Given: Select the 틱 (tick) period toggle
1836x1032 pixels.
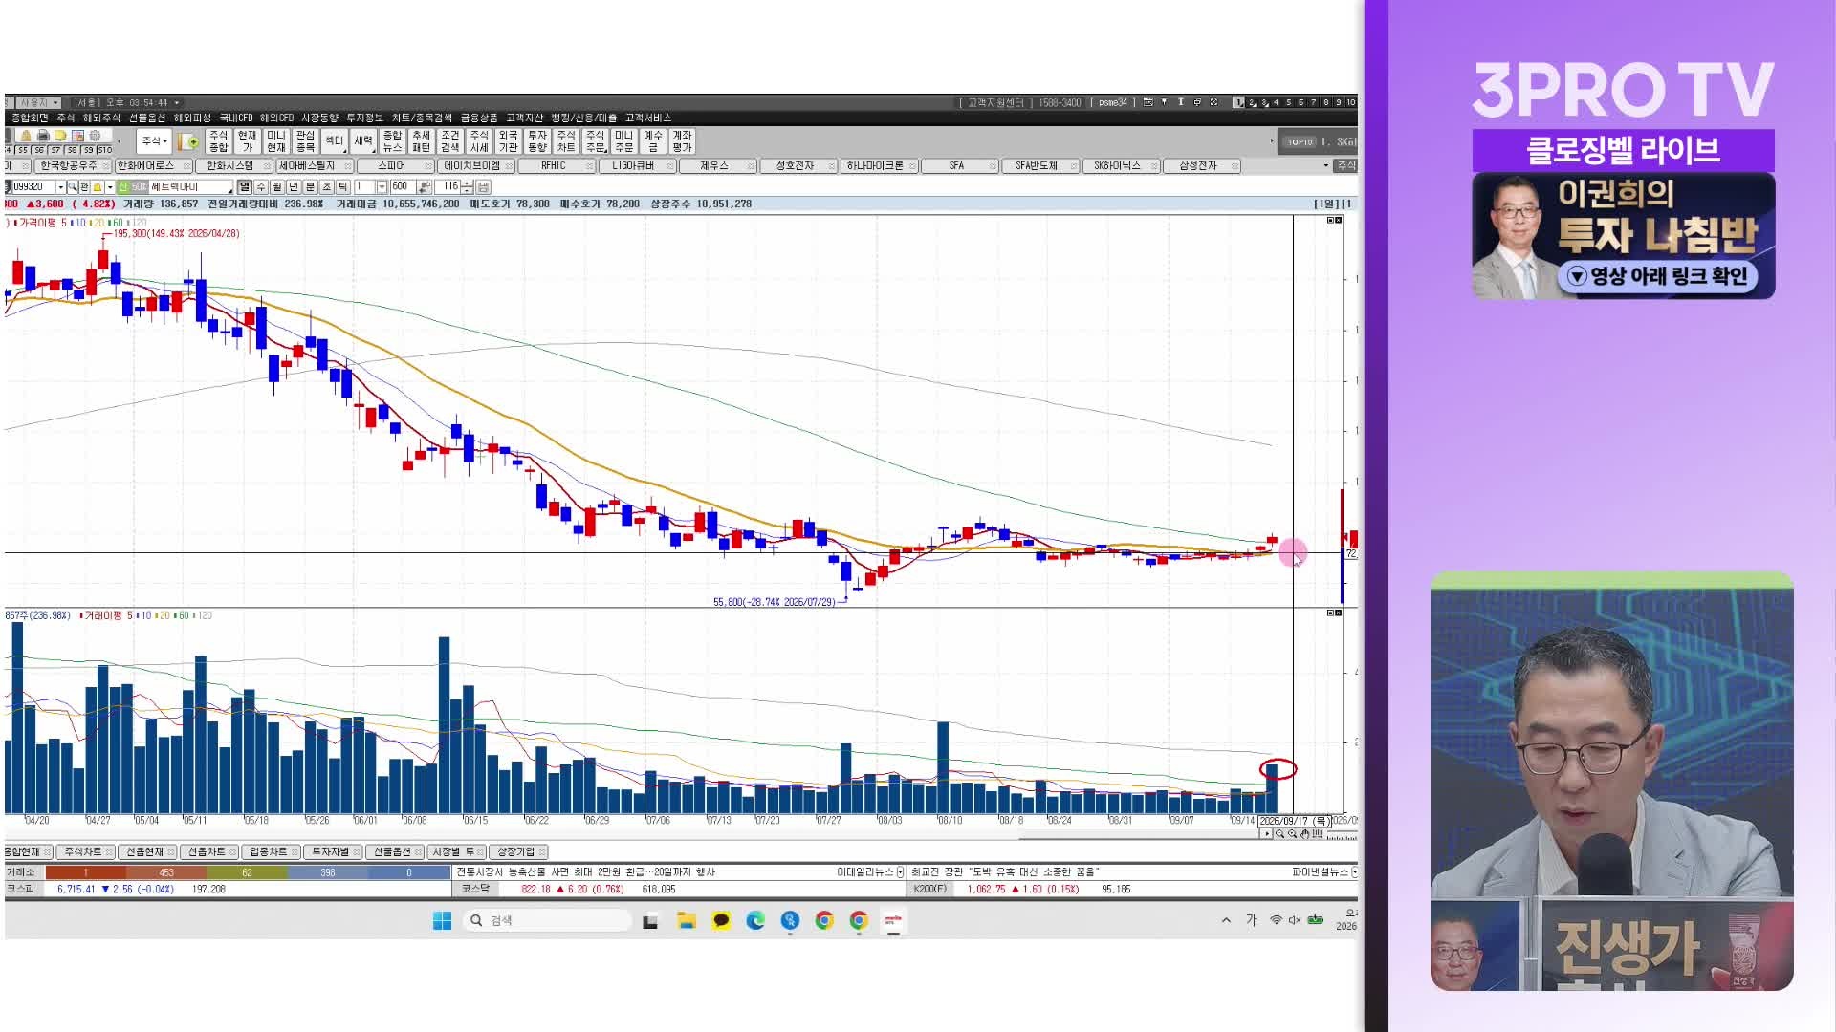Looking at the screenshot, I should [342, 186].
